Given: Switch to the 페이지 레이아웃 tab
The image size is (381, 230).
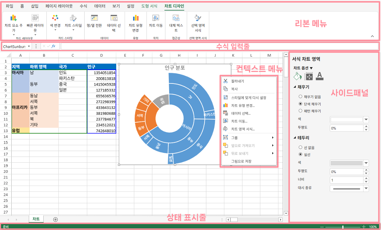Looking at the screenshot, I should click(x=59, y=6).
